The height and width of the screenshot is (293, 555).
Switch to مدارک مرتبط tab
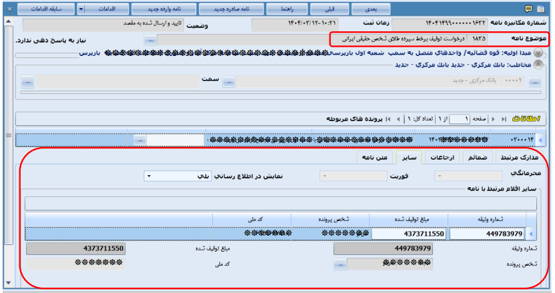[519, 157]
